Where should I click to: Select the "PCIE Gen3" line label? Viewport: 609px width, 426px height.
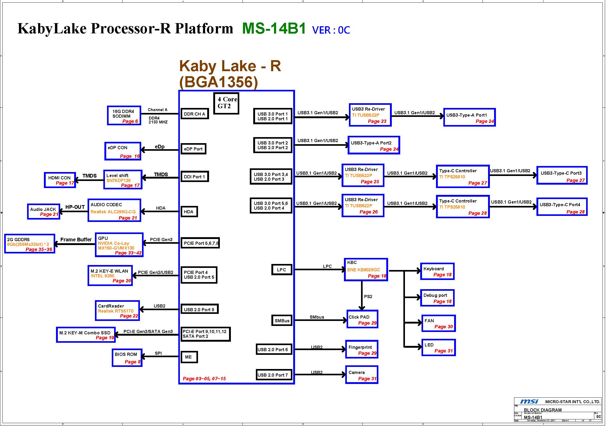(x=161, y=240)
